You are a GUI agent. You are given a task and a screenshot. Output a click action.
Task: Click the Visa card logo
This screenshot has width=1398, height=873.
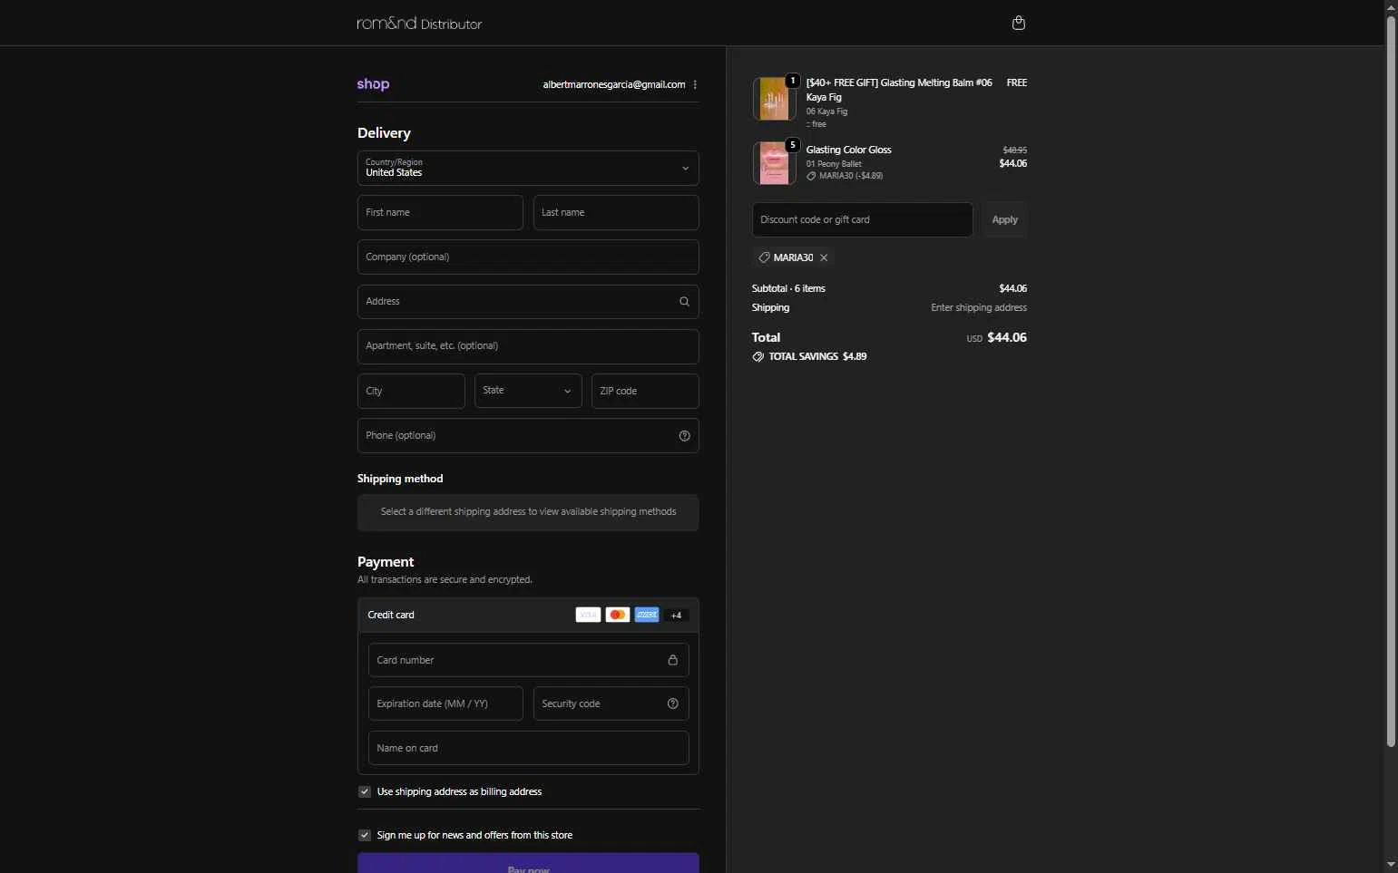(588, 615)
